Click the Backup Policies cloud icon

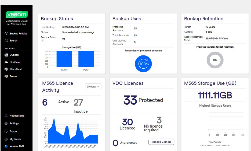click(x=6, y=33)
